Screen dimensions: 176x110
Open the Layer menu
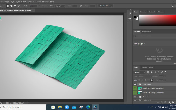point(12,2)
